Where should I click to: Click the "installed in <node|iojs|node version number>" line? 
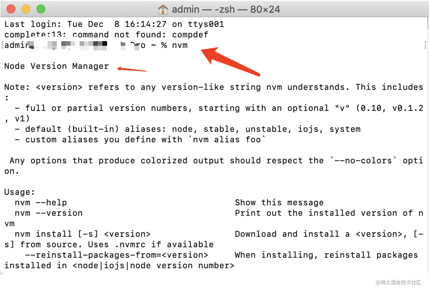tap(119, 266)
